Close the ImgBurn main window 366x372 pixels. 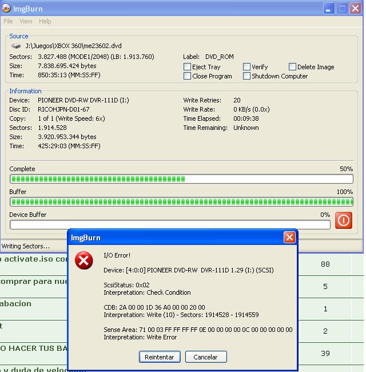tap(355, 9)
